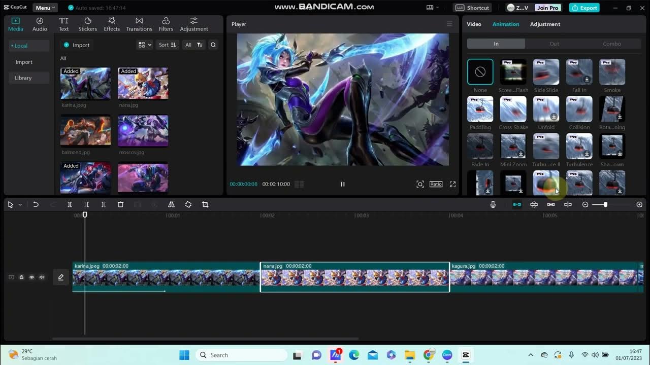Select the moscov.jpg media thumbnail
The image size is (650, 365).
pos(143,131)
